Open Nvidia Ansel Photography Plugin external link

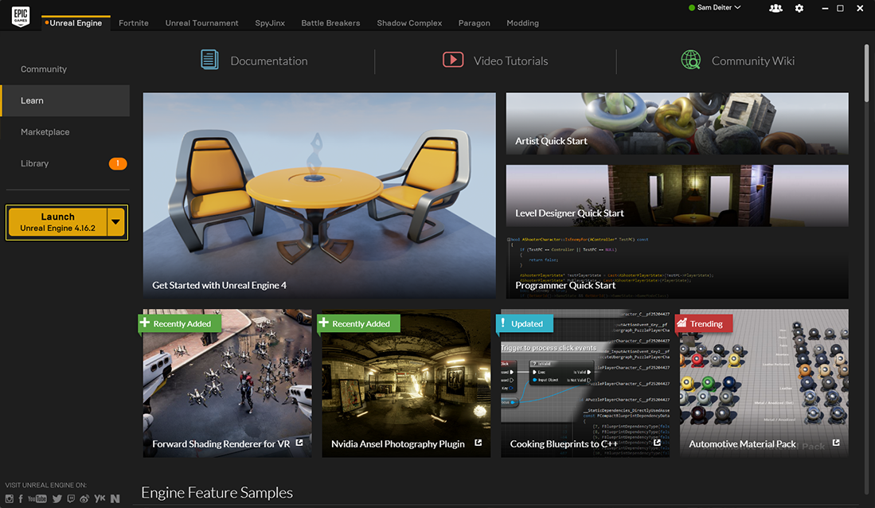(x=479, y=443)
